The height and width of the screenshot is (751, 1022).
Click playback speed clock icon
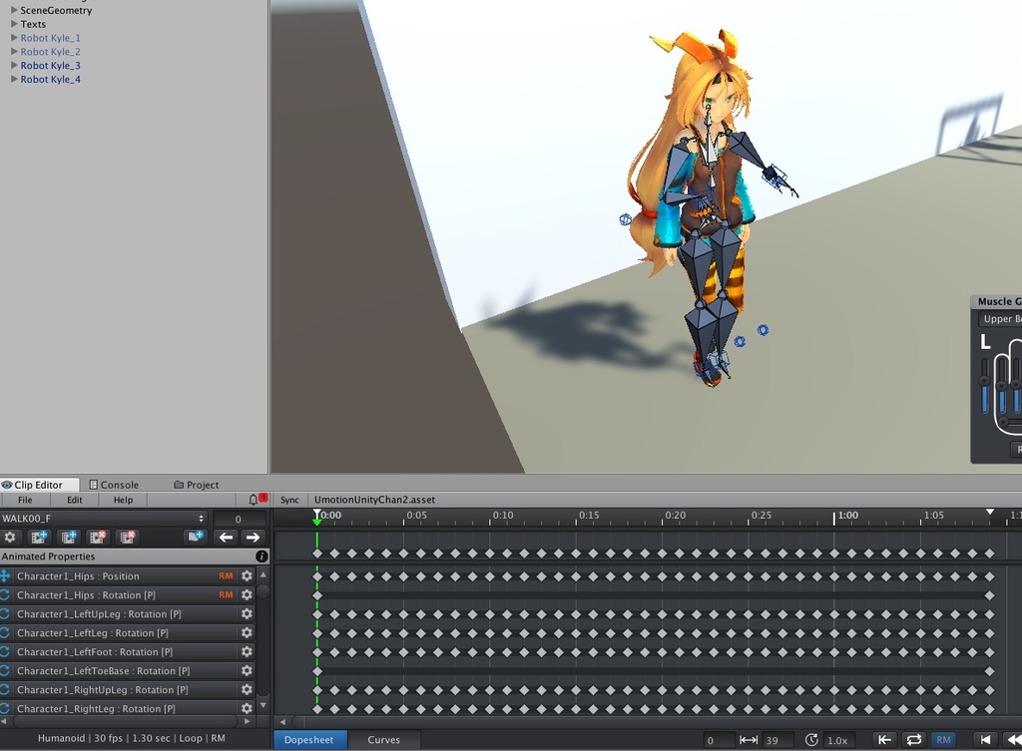(811, 740)
